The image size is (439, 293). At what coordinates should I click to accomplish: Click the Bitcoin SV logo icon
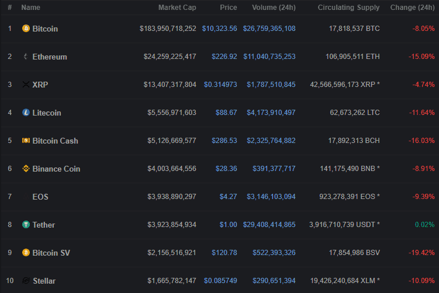coord(26,253)
